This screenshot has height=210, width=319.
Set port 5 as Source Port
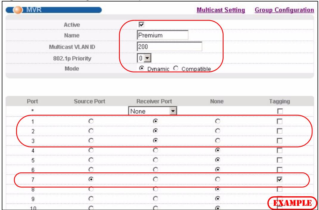point(91,160)
